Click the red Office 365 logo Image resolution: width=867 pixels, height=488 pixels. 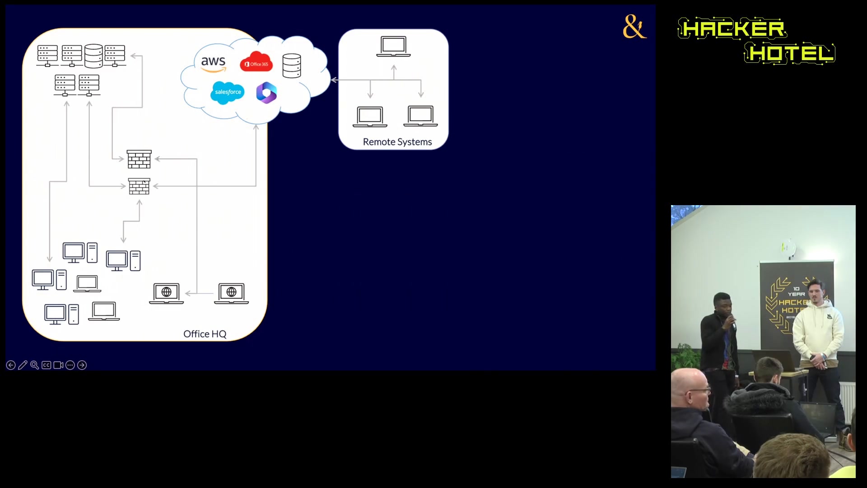click(x=256, y=62)
